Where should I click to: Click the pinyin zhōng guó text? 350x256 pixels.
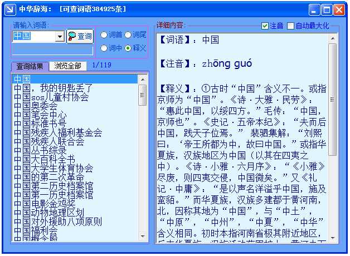tap(227, 63)
